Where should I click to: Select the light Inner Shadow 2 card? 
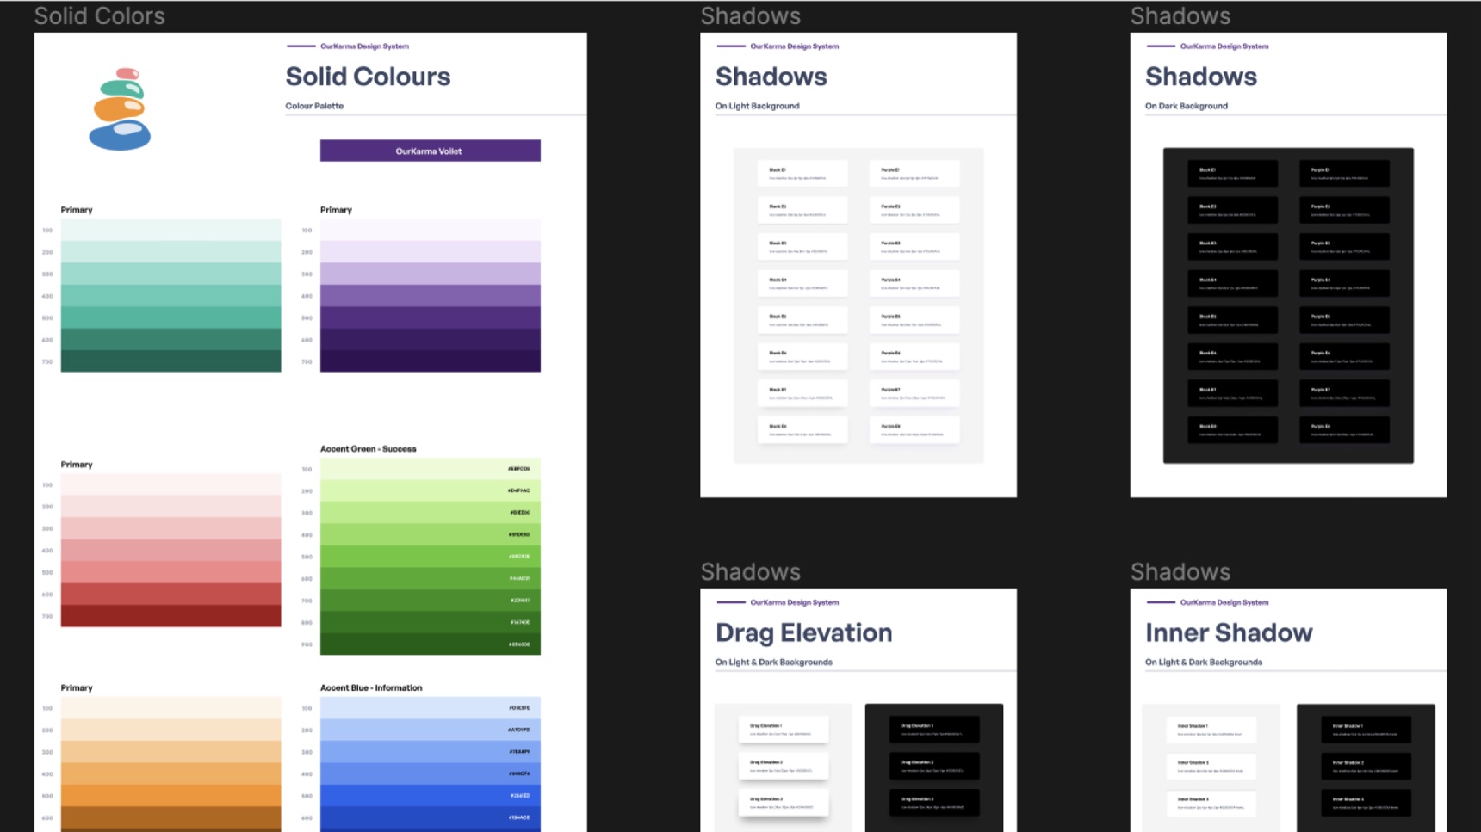tap(1211, 766)
